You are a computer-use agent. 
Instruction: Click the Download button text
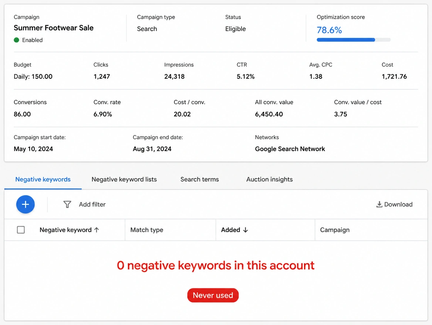pos(398,204)
